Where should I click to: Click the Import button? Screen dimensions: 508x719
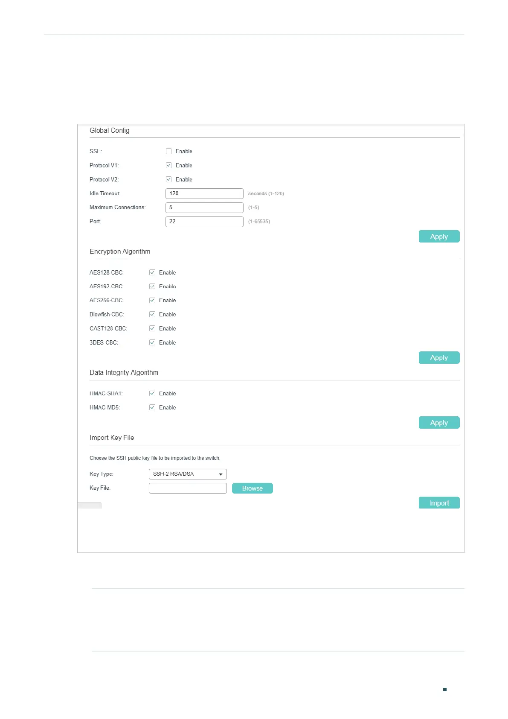[439, 503]
